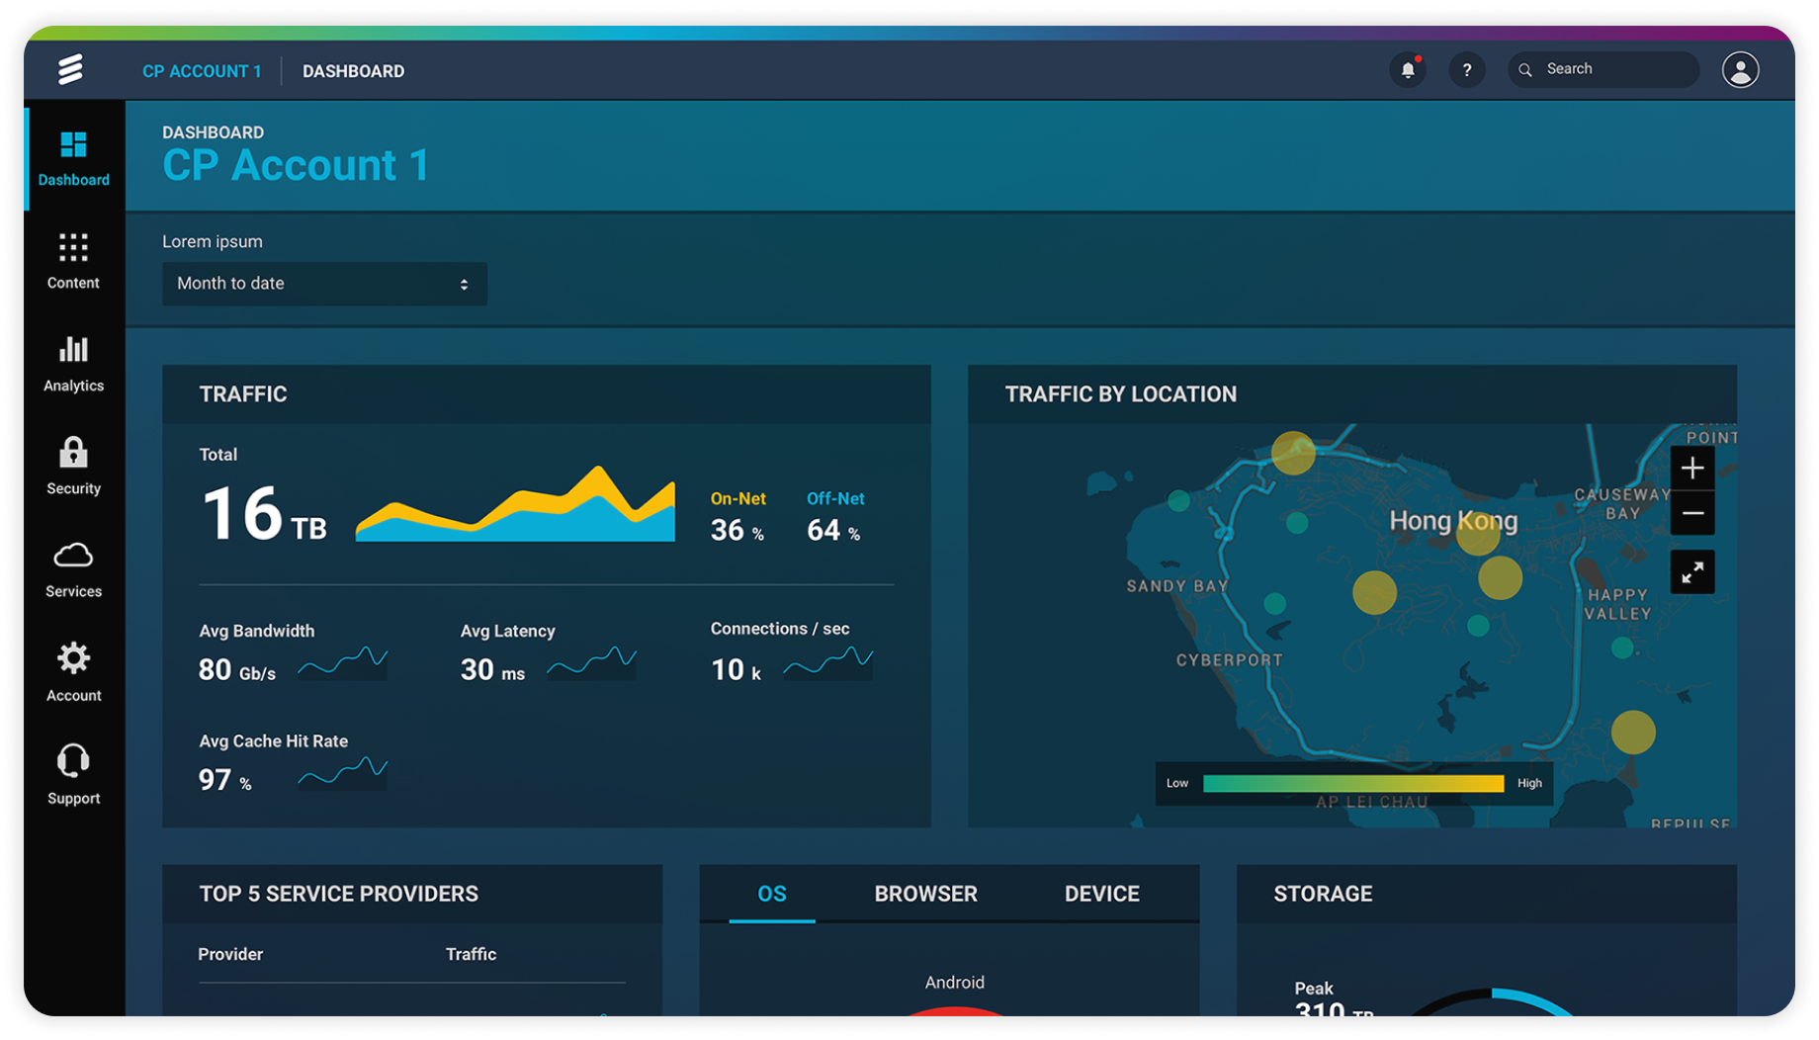Viewport: 1819px width, 1040px height.
Task: Switch to the DEVICE tab
Action: (1101, 894)
